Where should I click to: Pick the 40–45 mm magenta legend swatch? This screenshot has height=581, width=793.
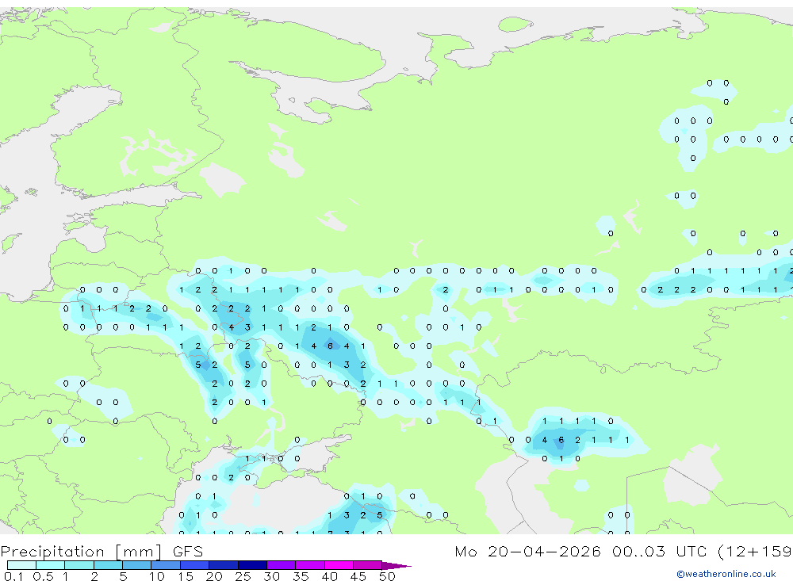(339, 565)
